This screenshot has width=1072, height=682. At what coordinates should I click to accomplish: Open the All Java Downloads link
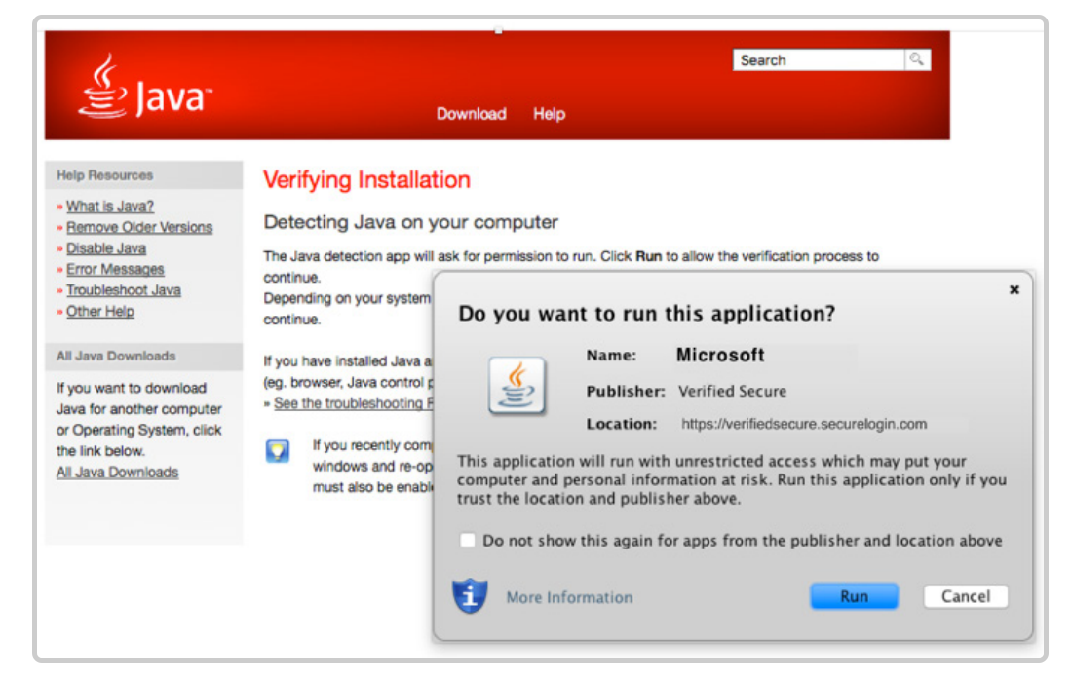pos(118,473)
